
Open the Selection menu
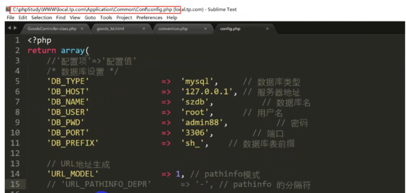[x=42, y=18]
